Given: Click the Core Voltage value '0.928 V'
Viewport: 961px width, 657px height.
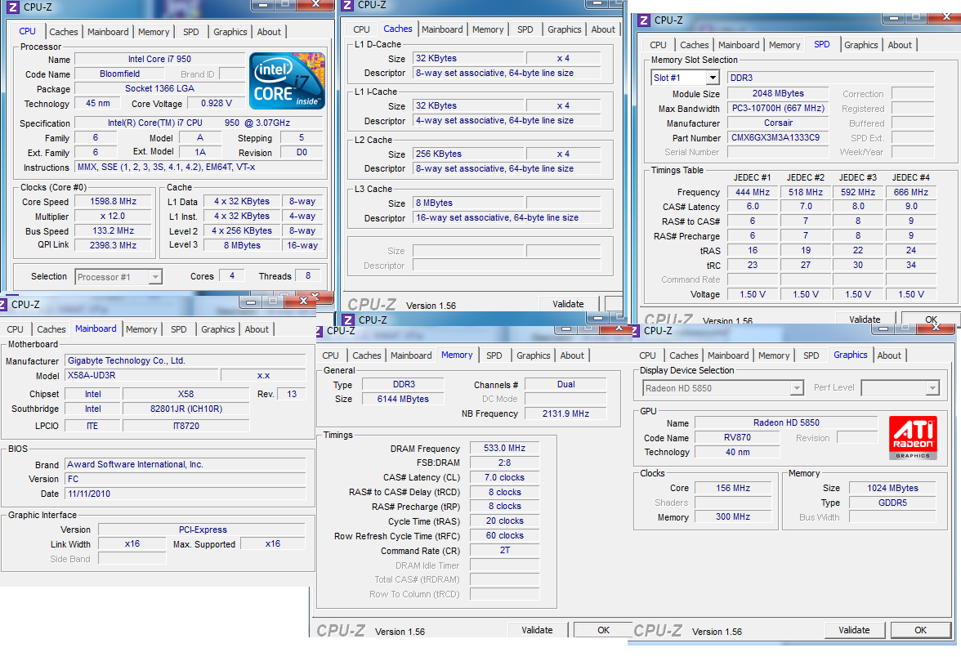Looking at the screenshot, I should [217, 104].
